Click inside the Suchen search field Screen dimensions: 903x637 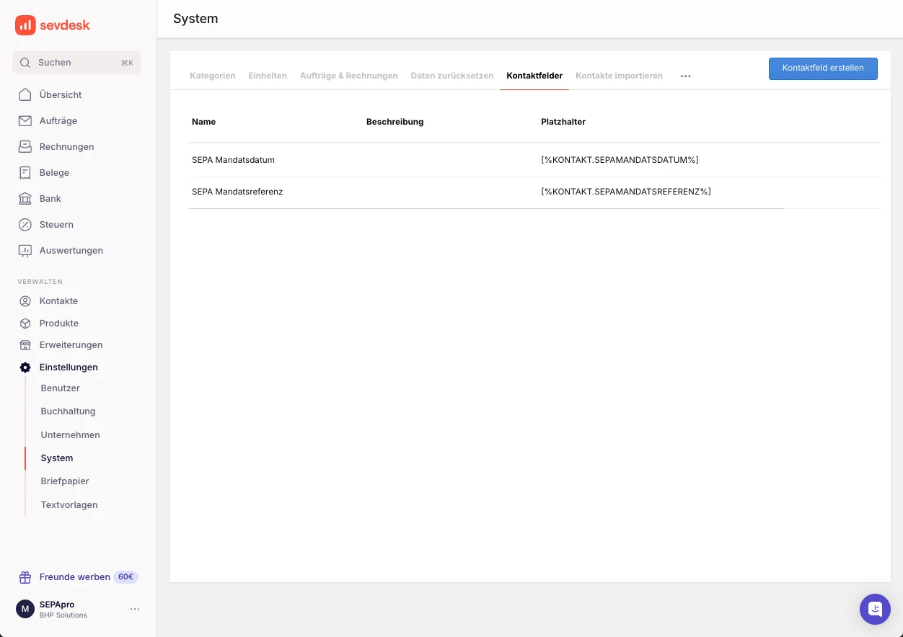[x=76, y=63]
